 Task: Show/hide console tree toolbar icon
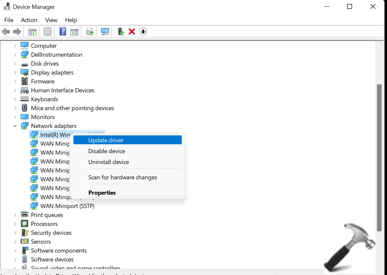pos(32,32)
